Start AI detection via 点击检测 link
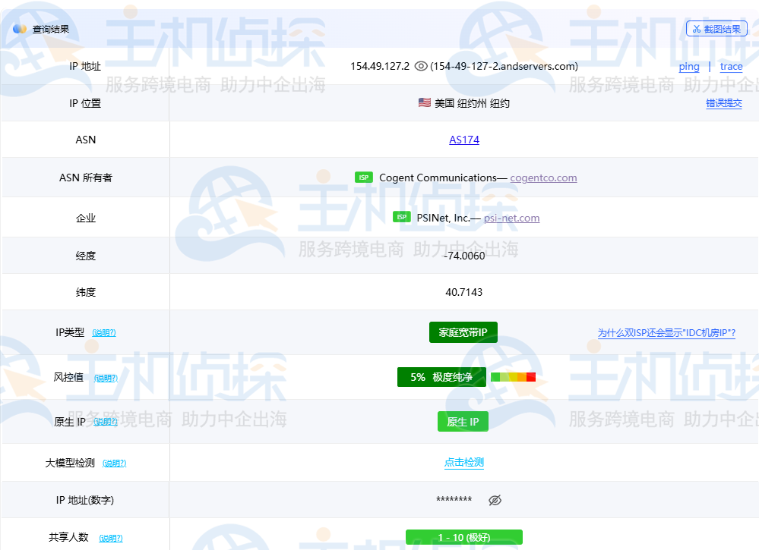 463,462
